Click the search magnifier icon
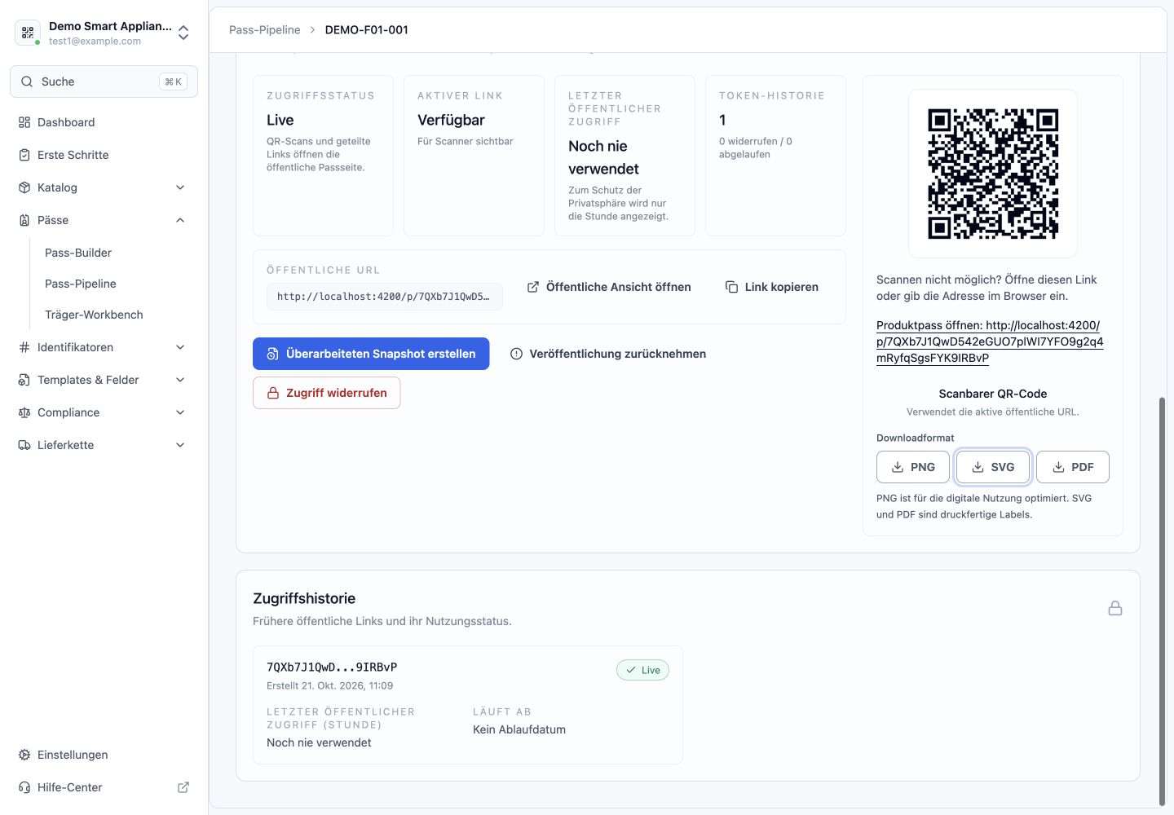The image size is (1174, 815). click(27, 81)
